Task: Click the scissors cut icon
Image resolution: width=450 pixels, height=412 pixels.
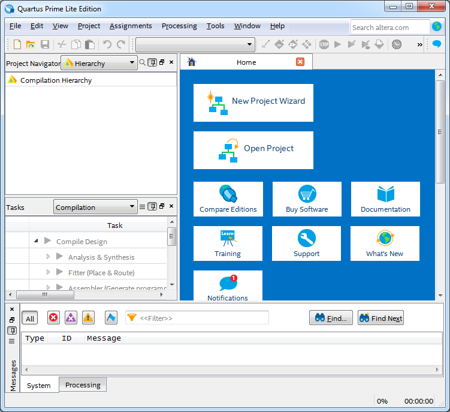Action: coord(62,44)
